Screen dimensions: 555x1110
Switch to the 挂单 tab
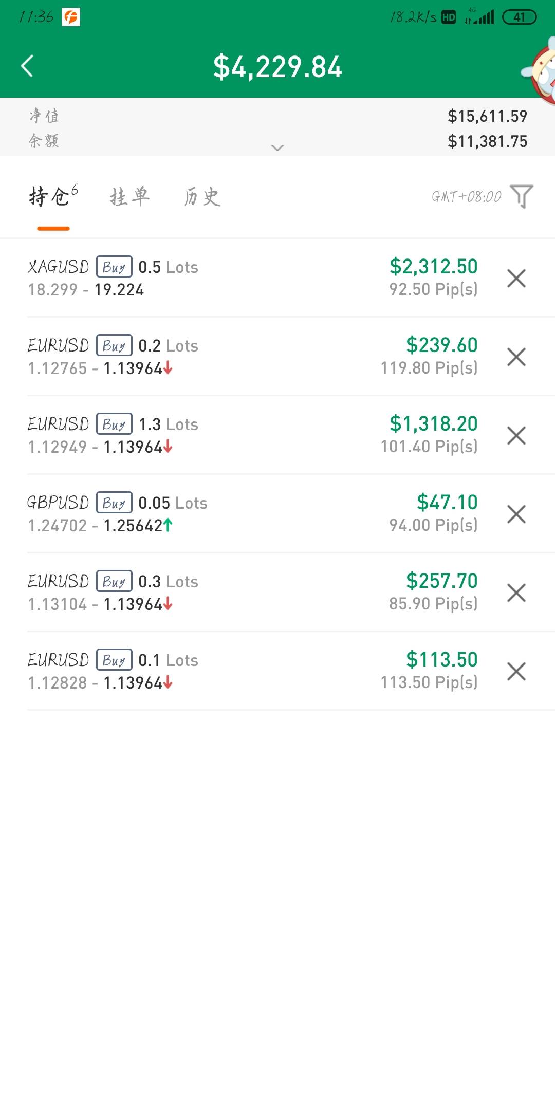(x=129, y=197)
